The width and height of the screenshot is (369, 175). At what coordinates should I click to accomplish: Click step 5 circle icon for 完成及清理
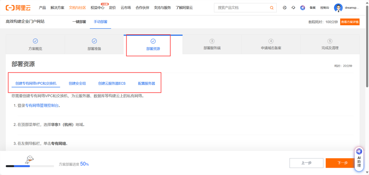tap(330, 41)
